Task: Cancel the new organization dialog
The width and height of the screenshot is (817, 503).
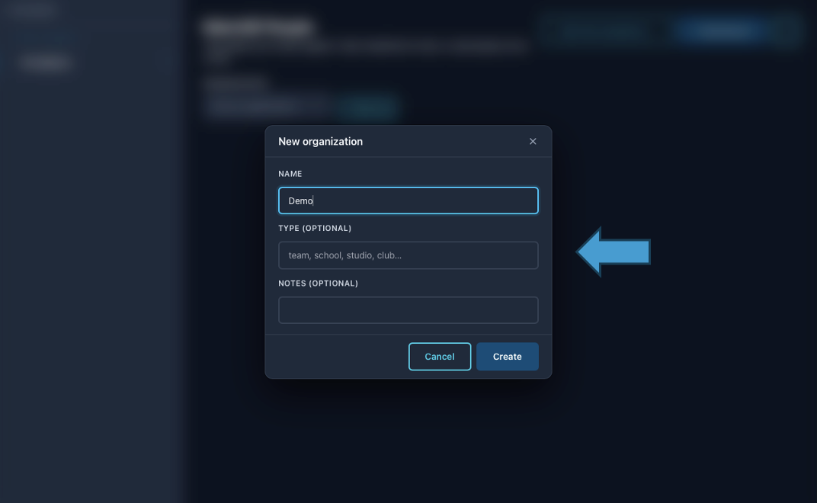Action: (440, 357)
